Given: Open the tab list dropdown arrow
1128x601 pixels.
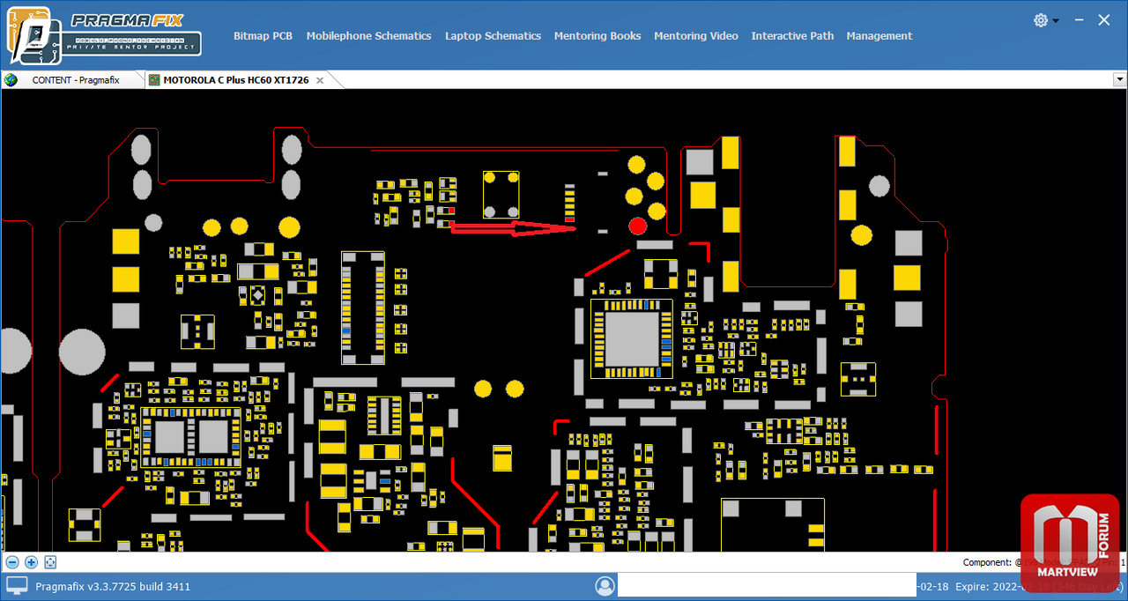Looking at the screenshot, I should (x=1119, y=80).
